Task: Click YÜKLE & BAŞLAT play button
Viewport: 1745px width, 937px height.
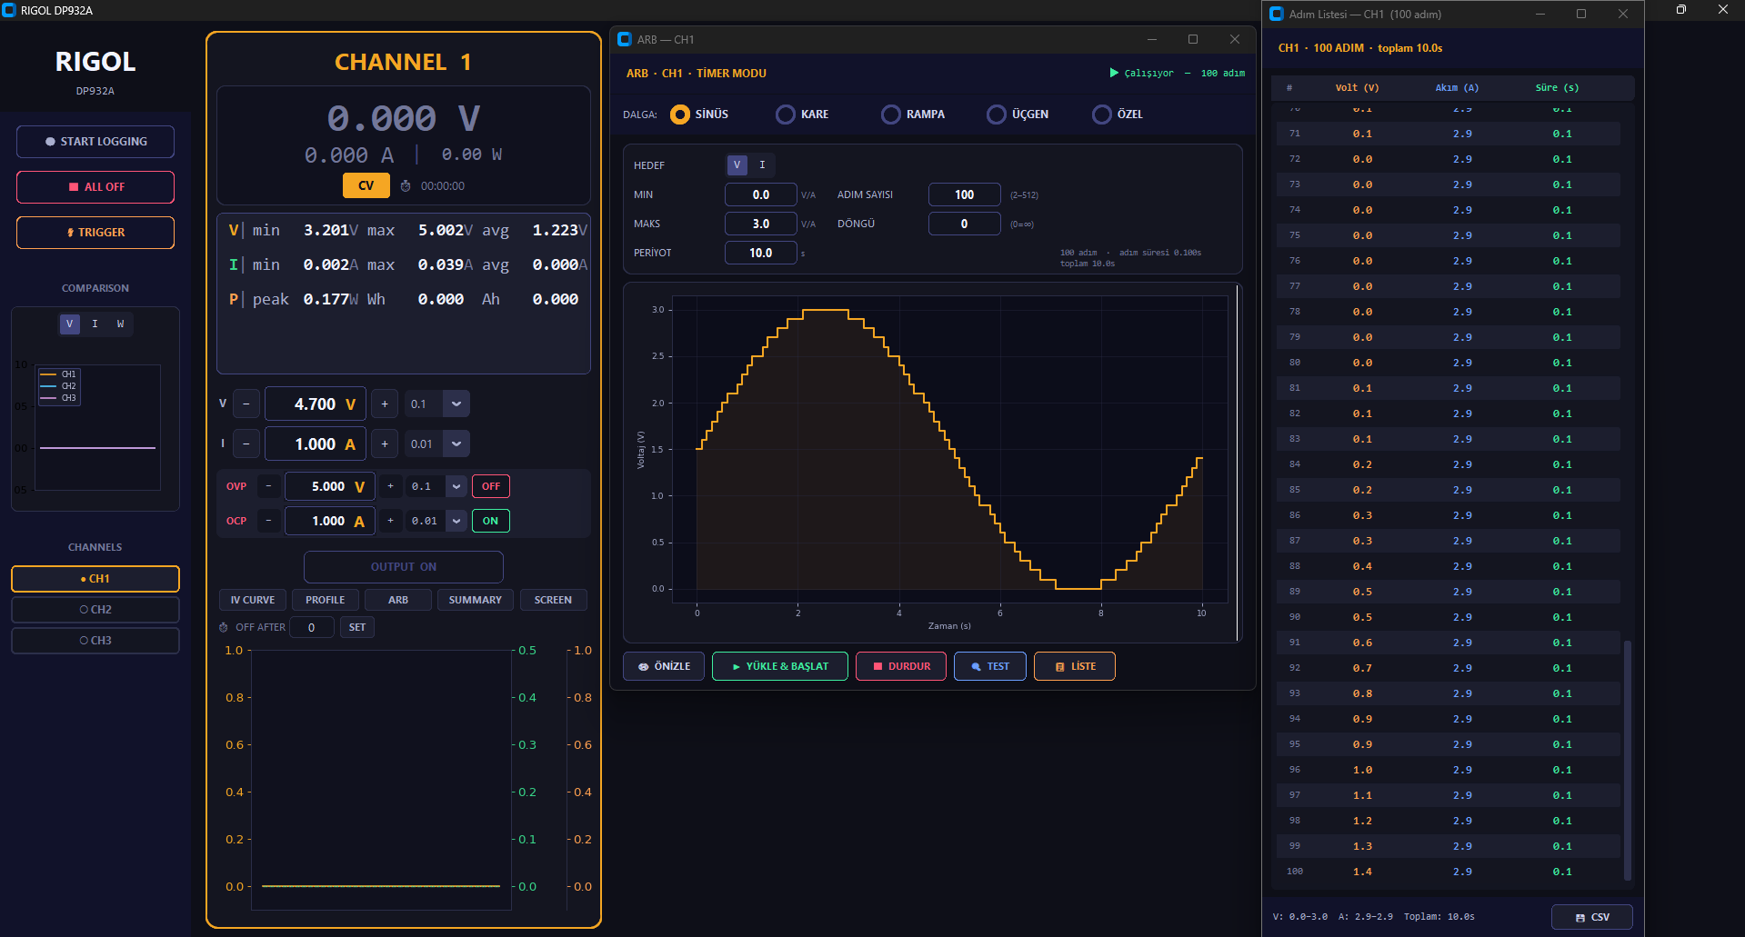Action: pos(779,666)
